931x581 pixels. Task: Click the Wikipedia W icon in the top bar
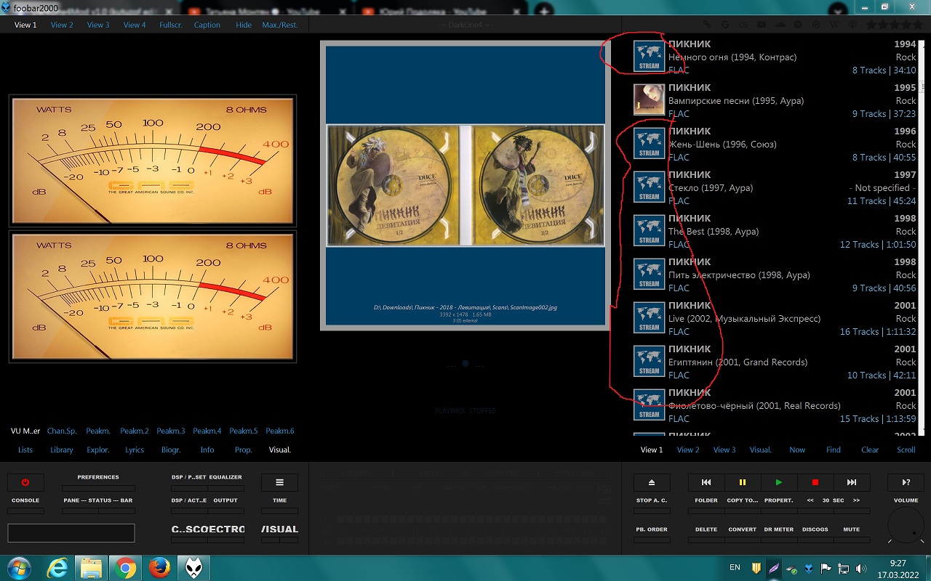pos(834,25)
